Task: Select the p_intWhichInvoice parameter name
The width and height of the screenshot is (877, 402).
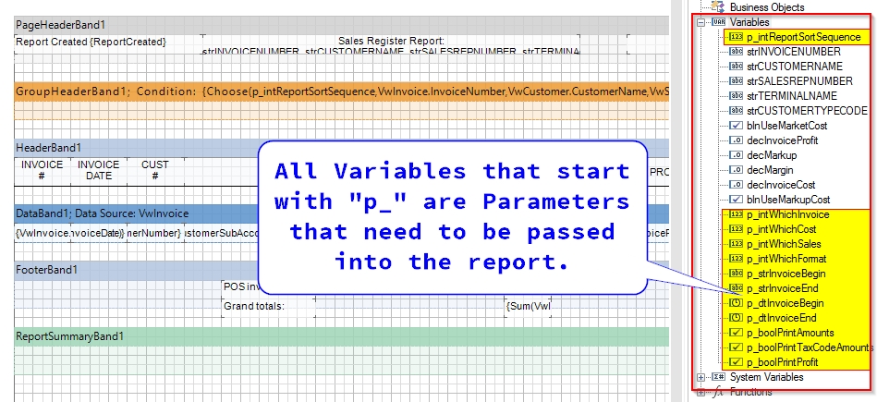Action: [788, 214]
